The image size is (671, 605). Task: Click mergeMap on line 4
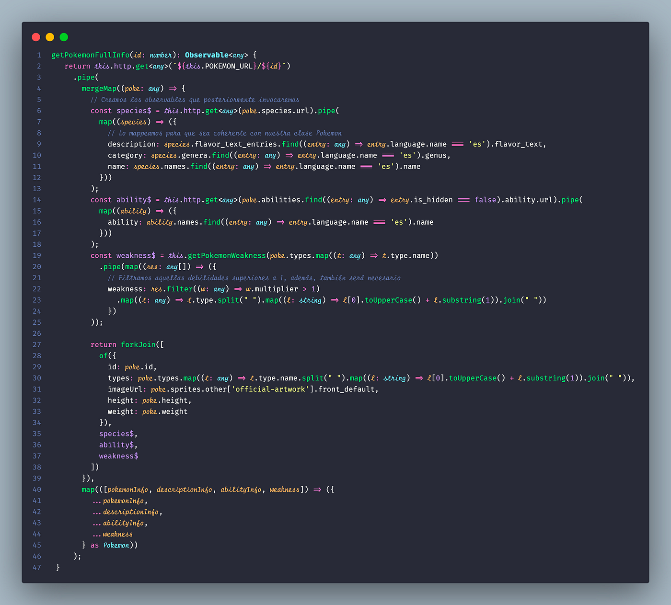(99, 89)
